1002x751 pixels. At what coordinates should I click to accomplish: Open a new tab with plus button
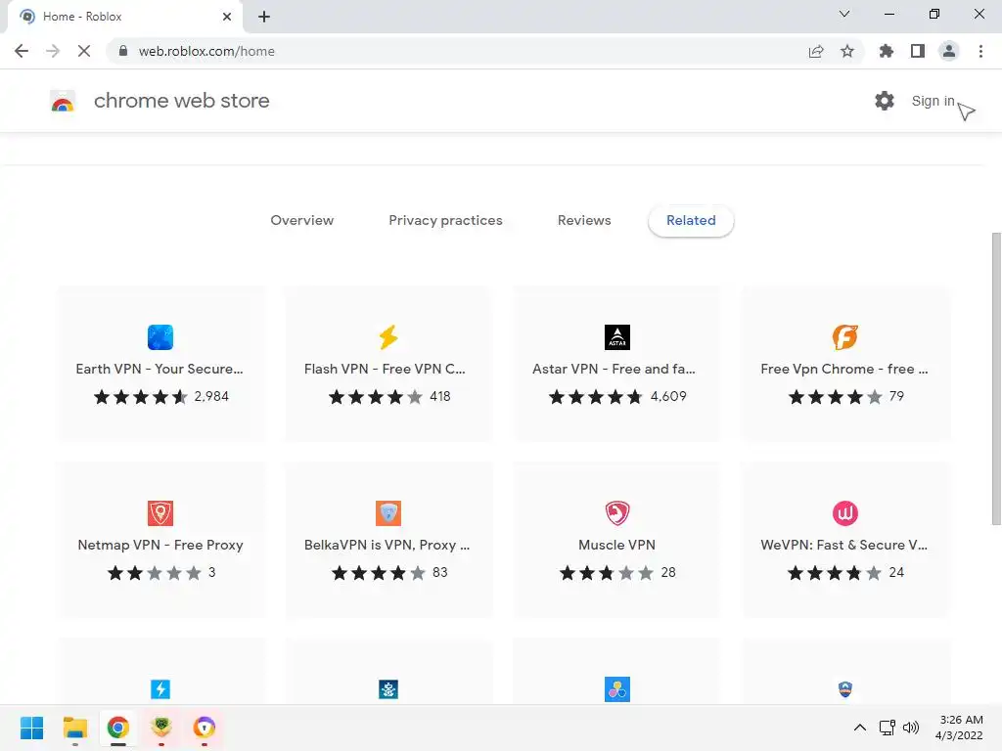coord(264,17)
